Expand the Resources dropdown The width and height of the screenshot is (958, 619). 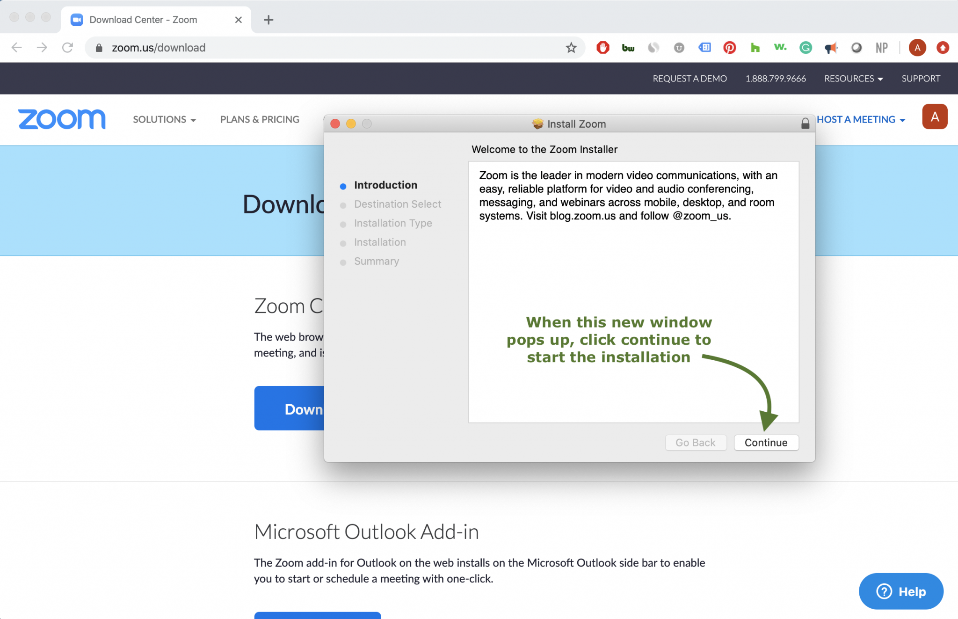point(853,79)
